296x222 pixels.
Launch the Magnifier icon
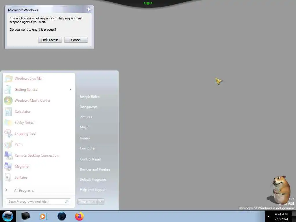pos(8,166)
